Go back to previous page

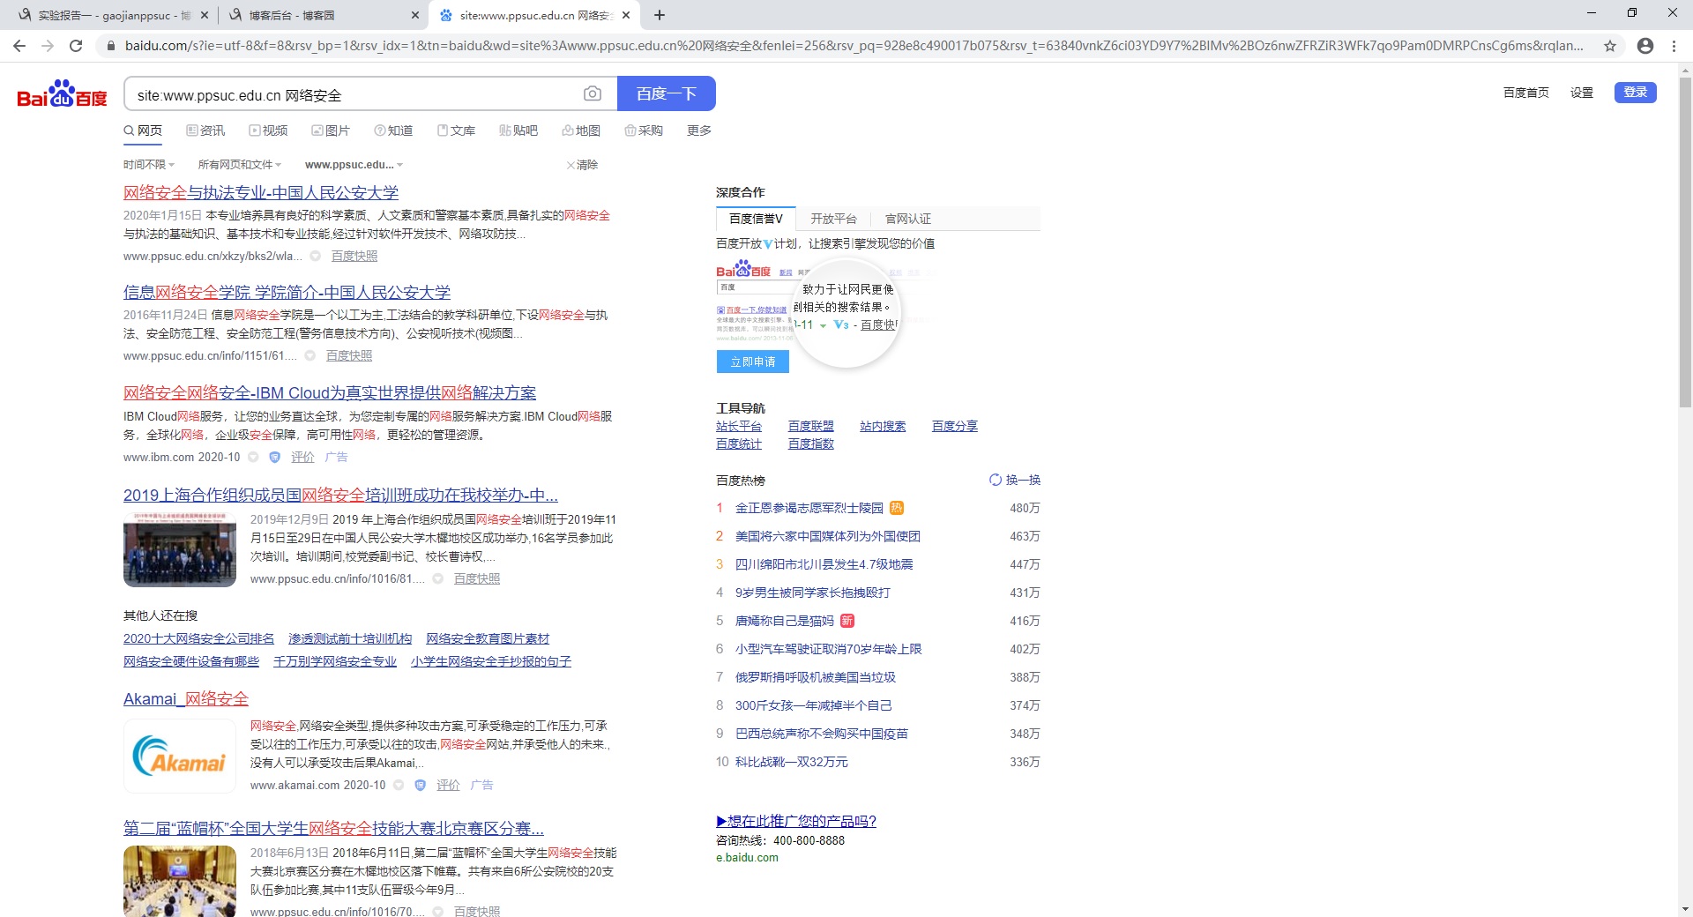click(19, 46)
